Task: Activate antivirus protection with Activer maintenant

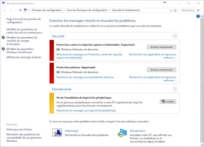Action: pyautogui.click(x=162, y=70)
